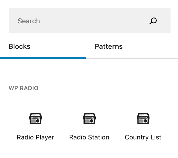Click the Search placeholder text
This screenshot has width=178, height=158.
coord(29,21)
